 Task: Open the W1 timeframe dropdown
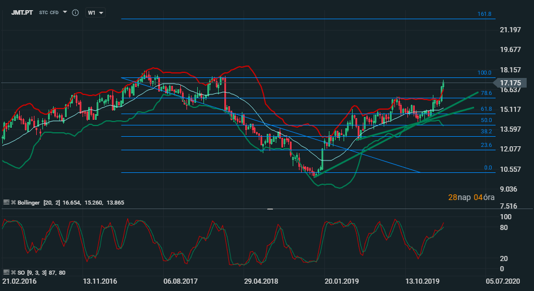tap(95, 12)
